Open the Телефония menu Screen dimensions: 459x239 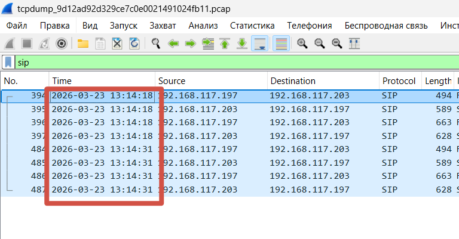[310, 26]
